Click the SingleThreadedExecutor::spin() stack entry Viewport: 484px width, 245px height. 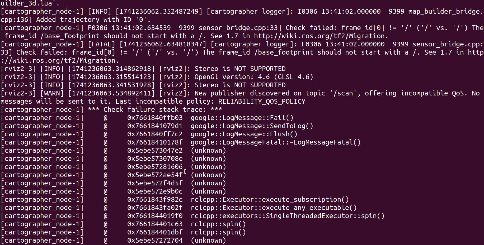288,216
